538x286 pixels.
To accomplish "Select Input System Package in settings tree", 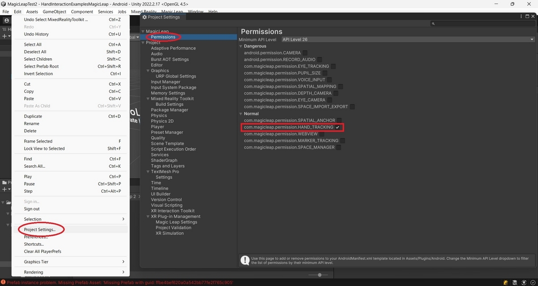I will [174, 87].
